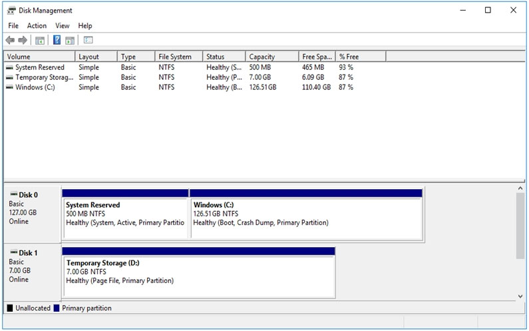The image size is (529, 331).
Task: Select the Windows (C:) row in volume list
Action: [35, 87]
